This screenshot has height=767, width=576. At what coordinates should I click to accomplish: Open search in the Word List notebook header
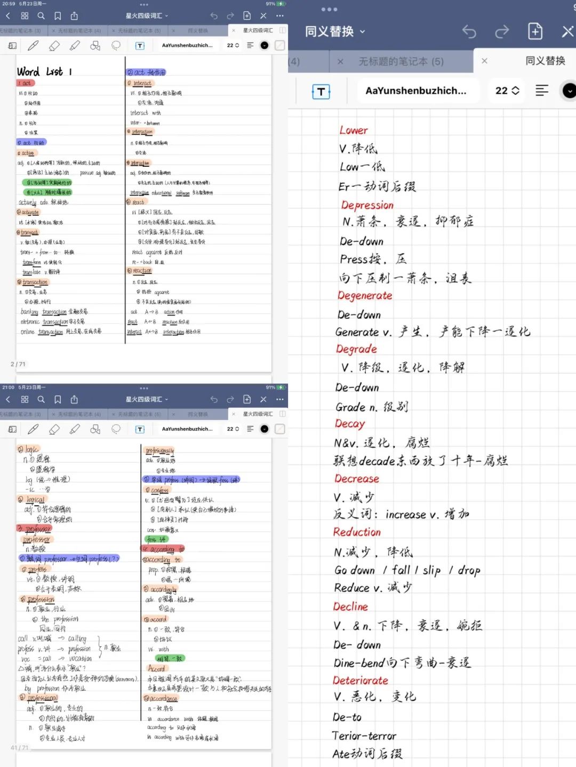[x=41, y=16]
